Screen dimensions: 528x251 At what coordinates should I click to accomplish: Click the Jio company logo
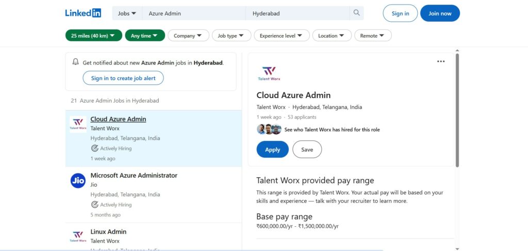click(x=78, y=180)
